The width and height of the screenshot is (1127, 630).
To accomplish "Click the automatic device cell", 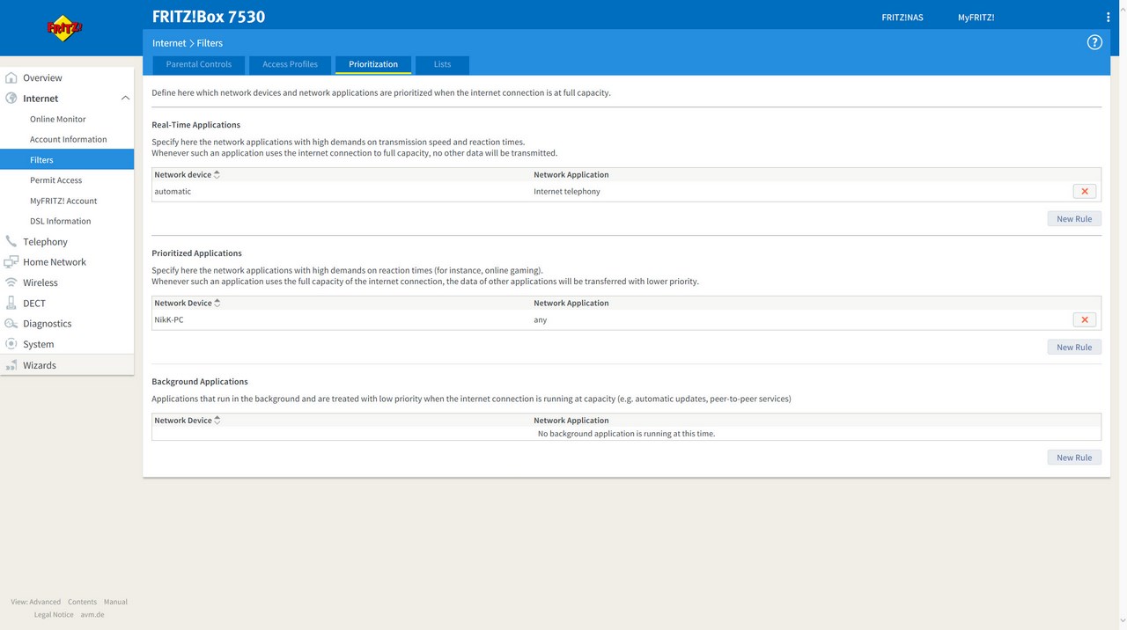I will coord(173,191).
